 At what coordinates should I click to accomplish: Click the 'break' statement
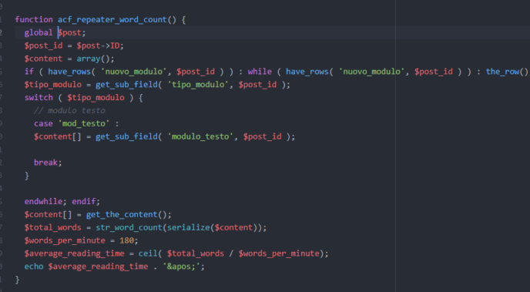(x=45, y=163)
